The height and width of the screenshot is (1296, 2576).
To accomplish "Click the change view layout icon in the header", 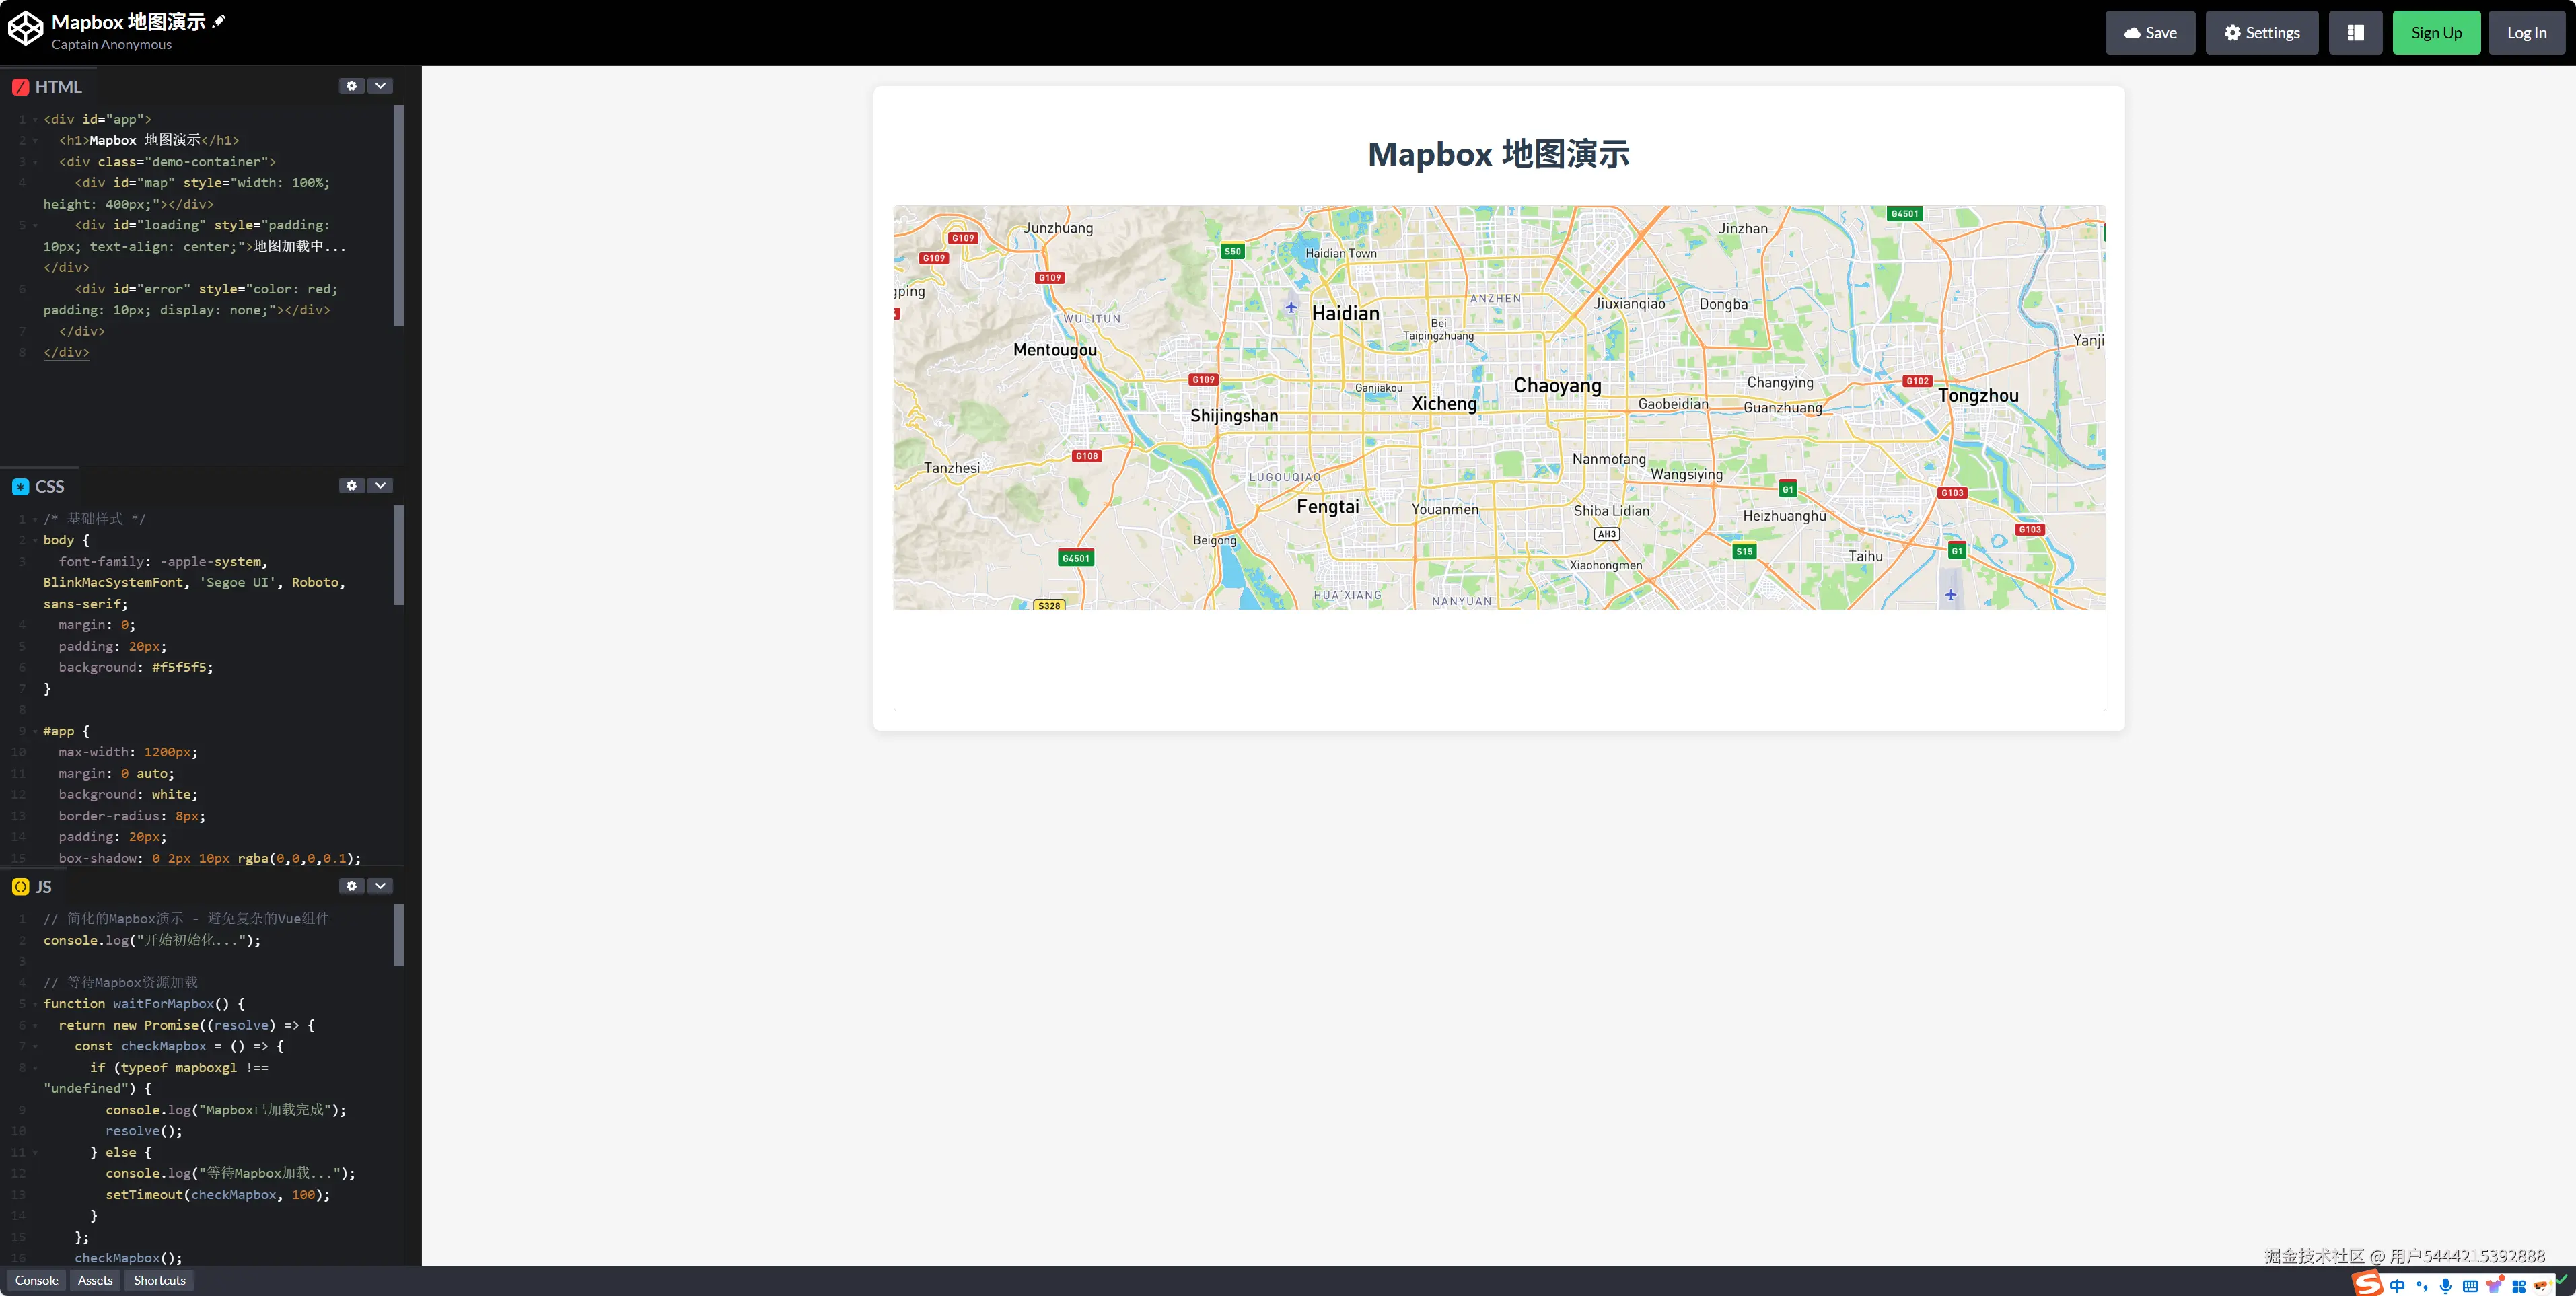I will (x=2356, y=32).
